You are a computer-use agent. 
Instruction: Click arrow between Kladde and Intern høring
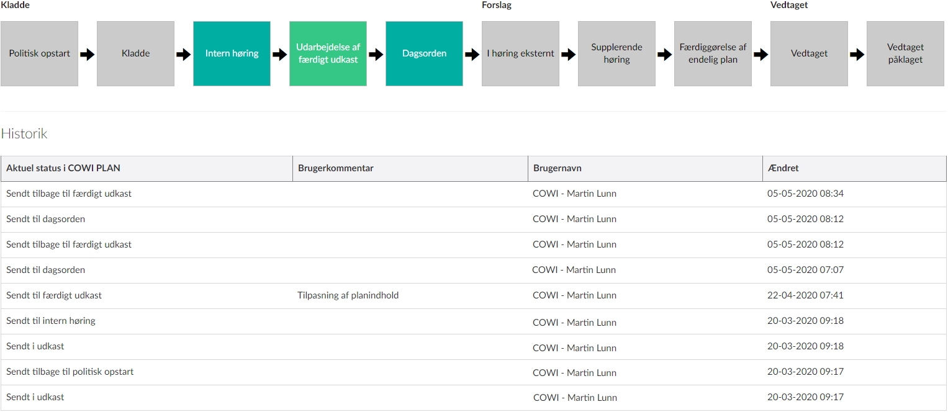(184, 55)
